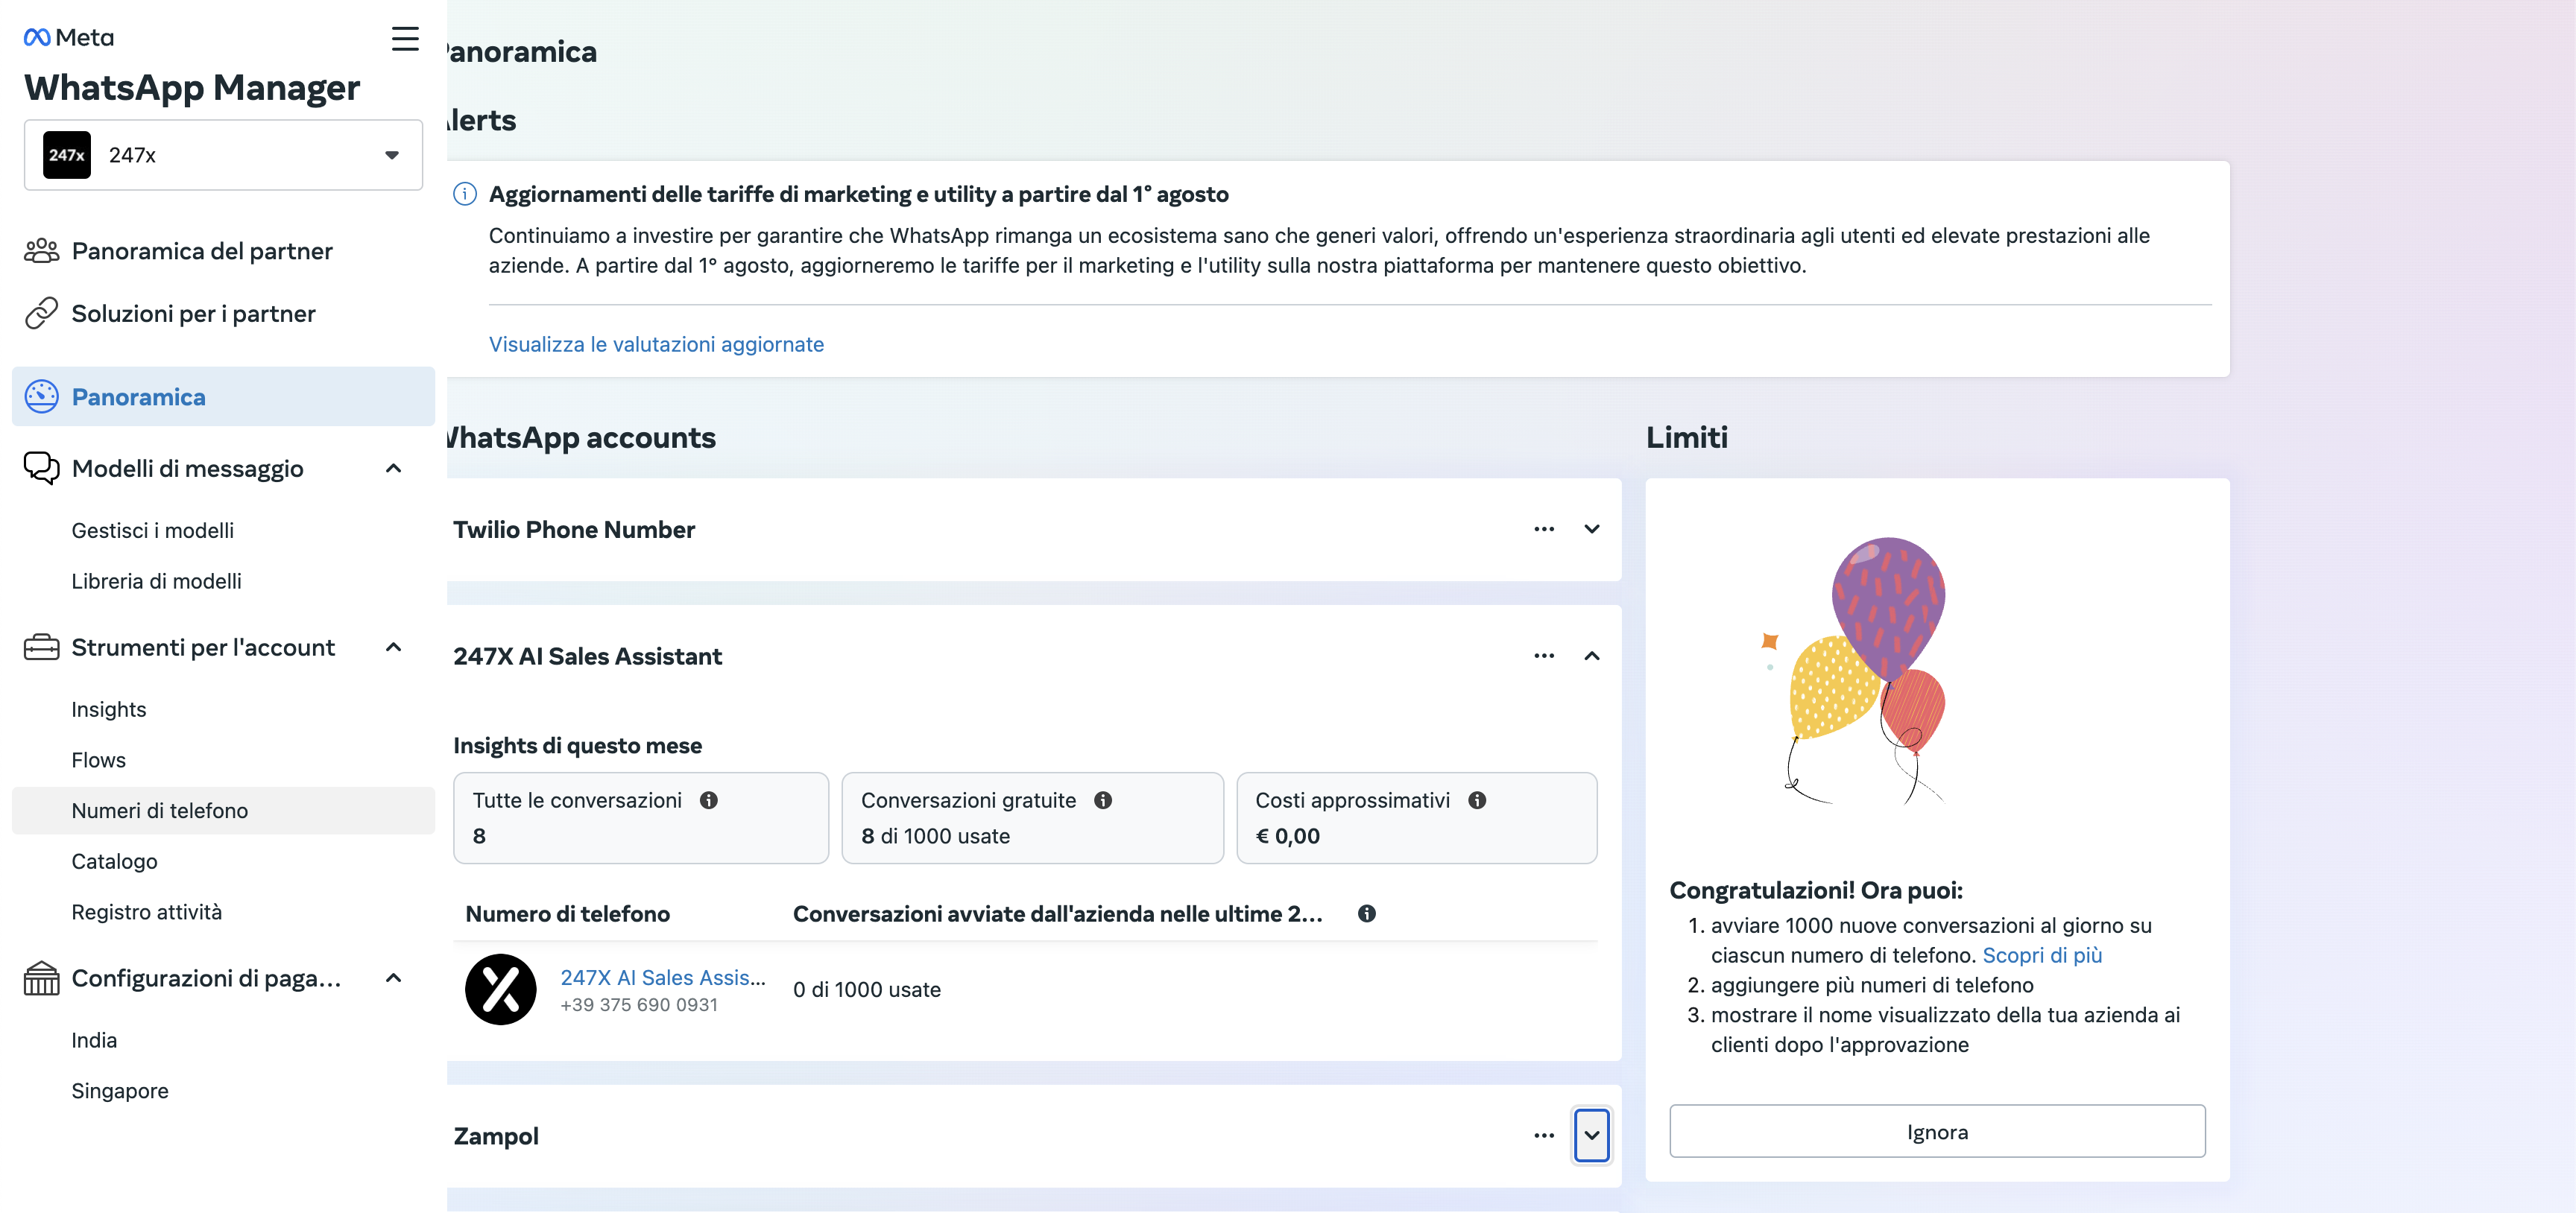The height and width of the screenshot is (1213, 2576).
Task: Collapse the 247X AI Sales Assistant account
Action: [x=1592, y=656]
